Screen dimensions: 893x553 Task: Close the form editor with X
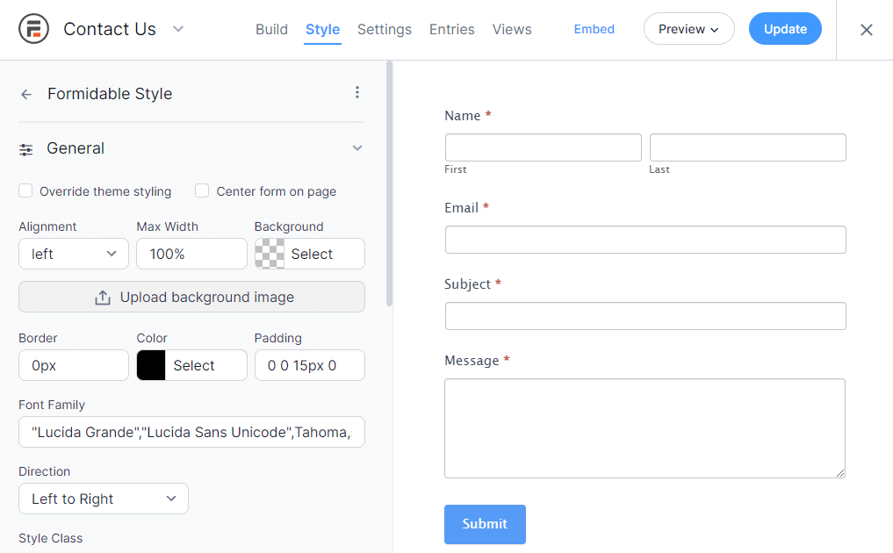point(866,30)
